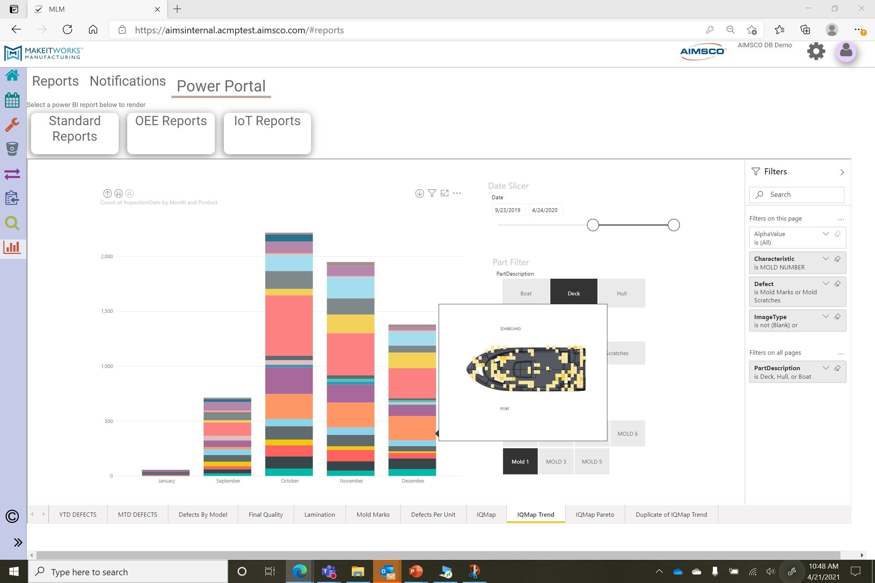The height and width of the screenshot is (583, 875).
Task: Expand the Defect filter card chevron
Action: coord(826,284)
